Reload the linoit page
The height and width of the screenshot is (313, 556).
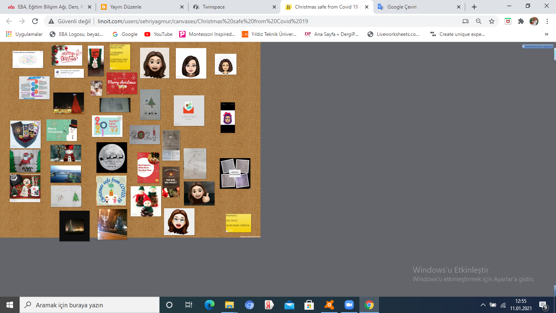[x=35, y=21]
